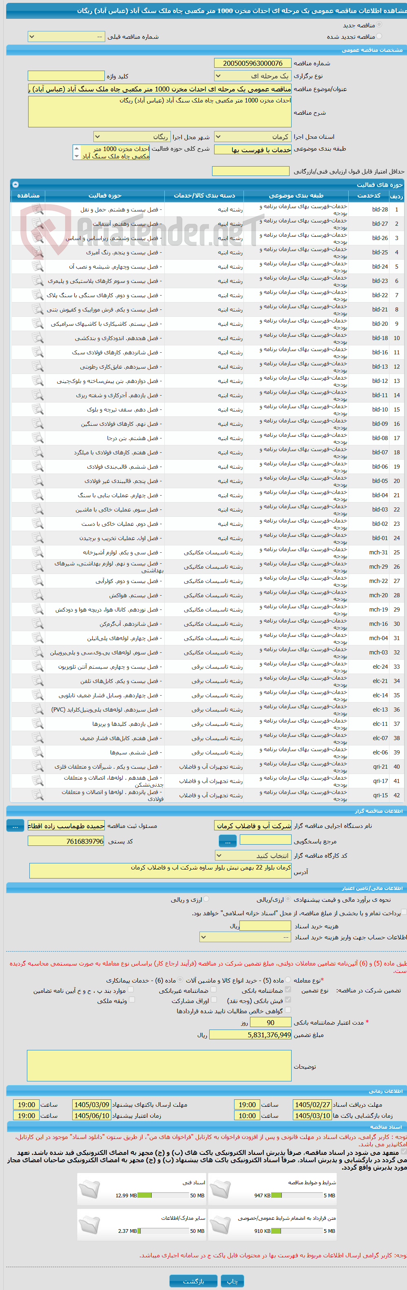Open the شهر محل اجرا dropdown
Image resolution: width=407 pixels, height=1290 pixels.
tap(132, 137)
